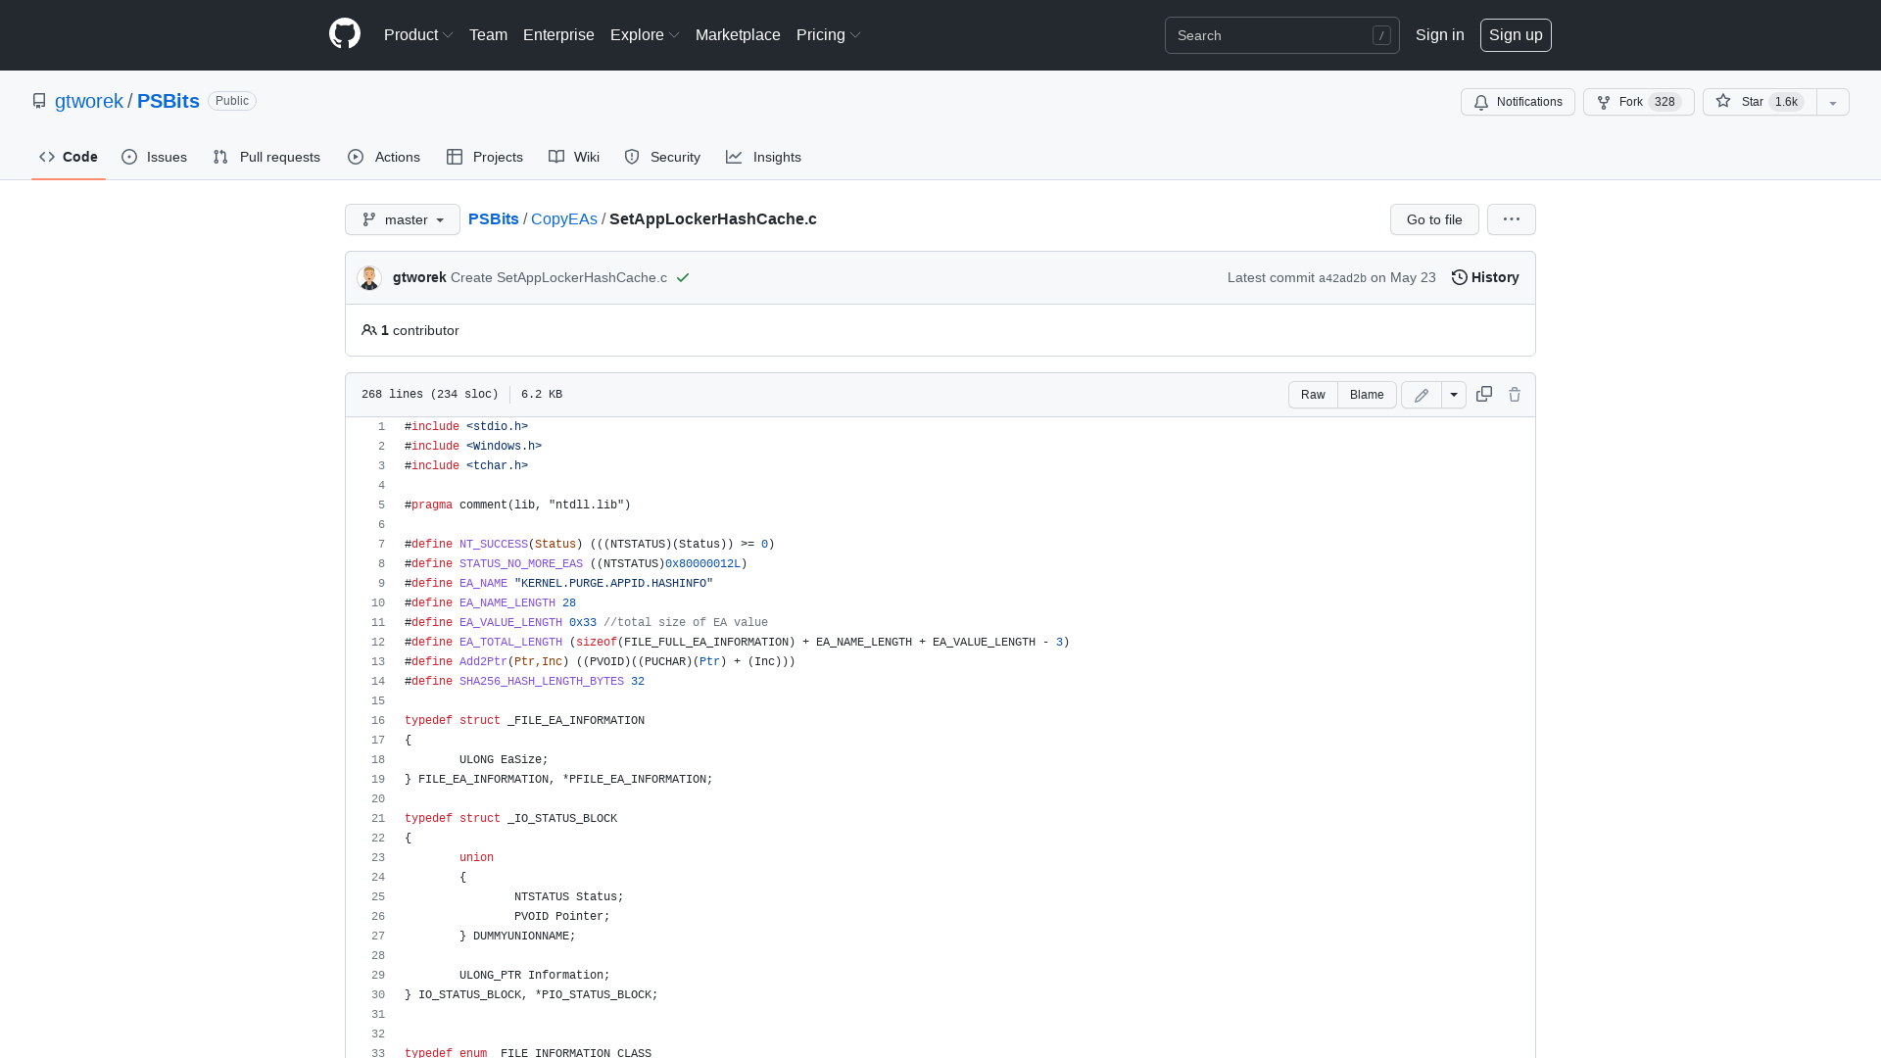This screenshot has height=1058, width=1881.
Task: Open the Security tab
Action: (x=662, y=157)
